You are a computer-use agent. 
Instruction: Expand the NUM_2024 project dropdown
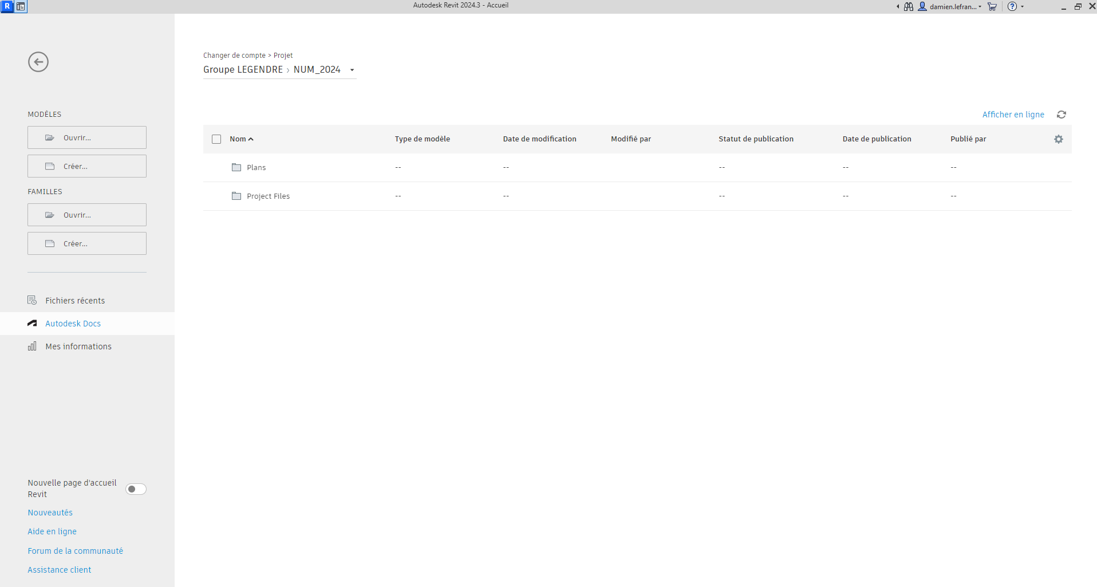tap(352, 70)
